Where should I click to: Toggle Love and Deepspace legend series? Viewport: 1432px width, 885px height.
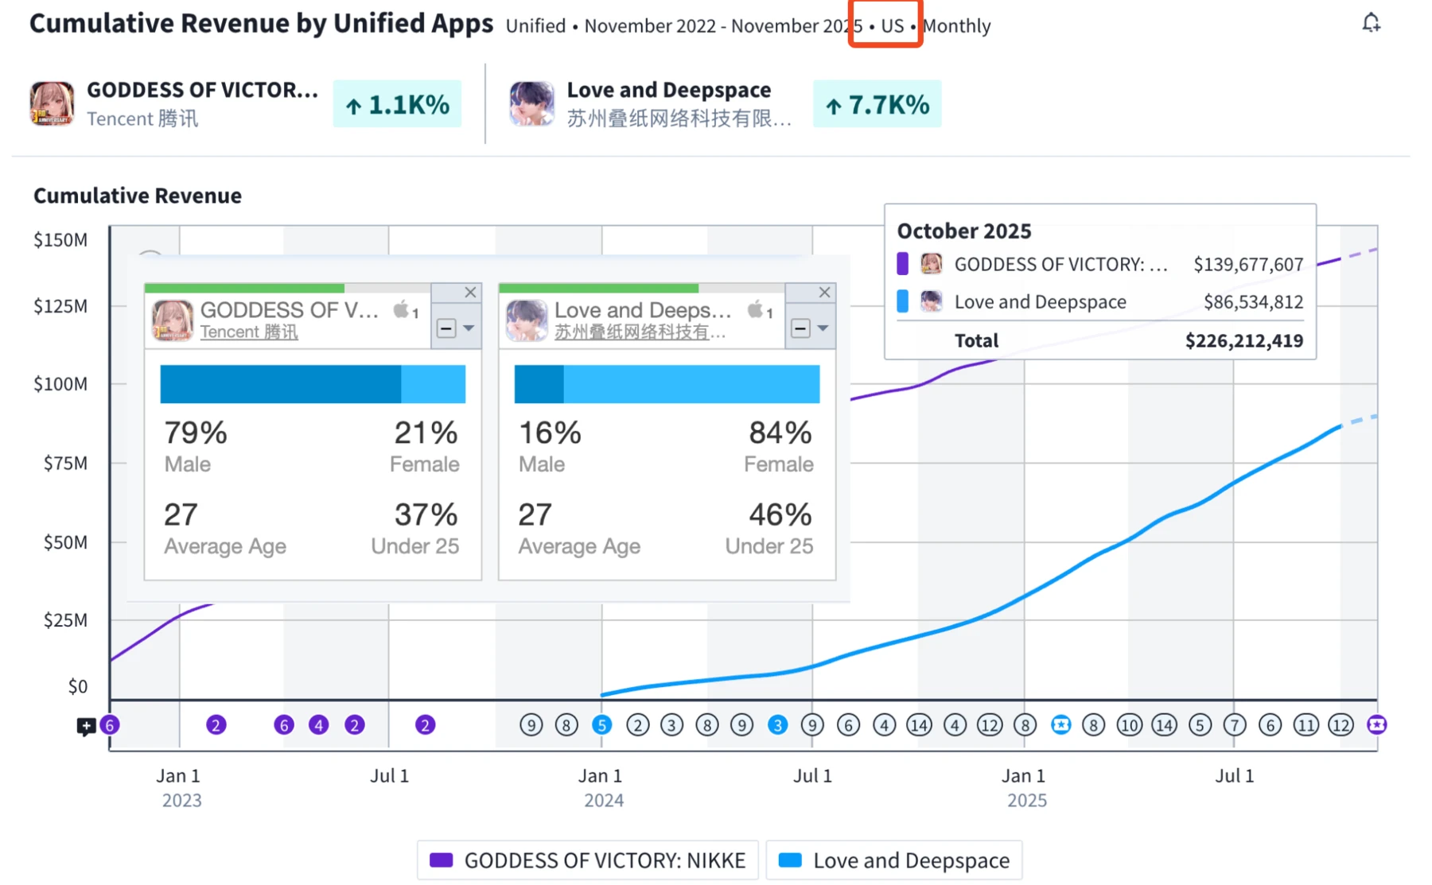[x=894, y=860]
